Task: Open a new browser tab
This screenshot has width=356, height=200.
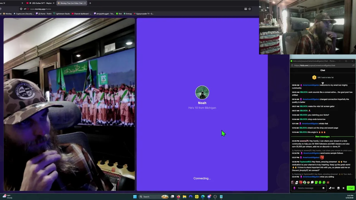Action: 90,3
